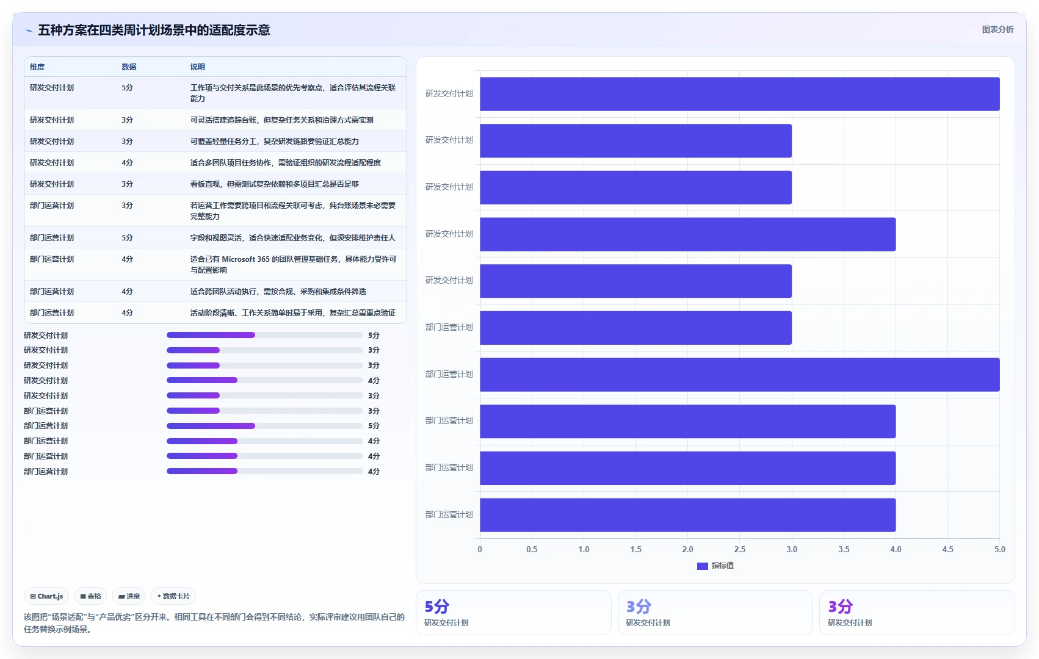Click the row text starting 看板直观
1039x659 pixels.
click(274, 184)
